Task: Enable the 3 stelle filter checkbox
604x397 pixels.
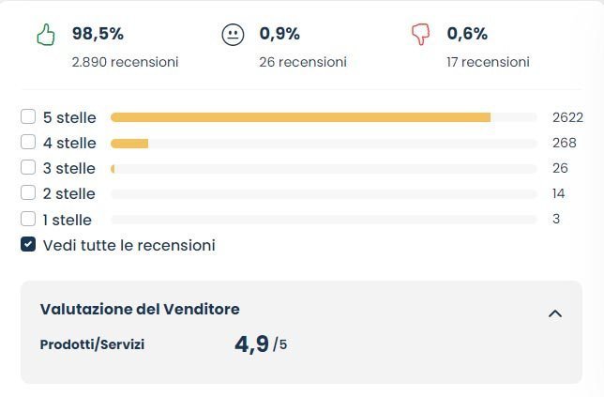Action: [28, 168]
